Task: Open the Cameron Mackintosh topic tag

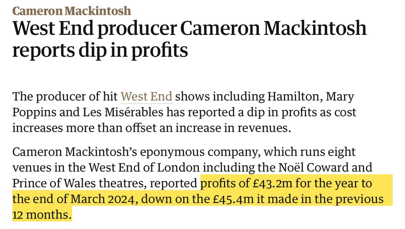Action: (72, 11)
